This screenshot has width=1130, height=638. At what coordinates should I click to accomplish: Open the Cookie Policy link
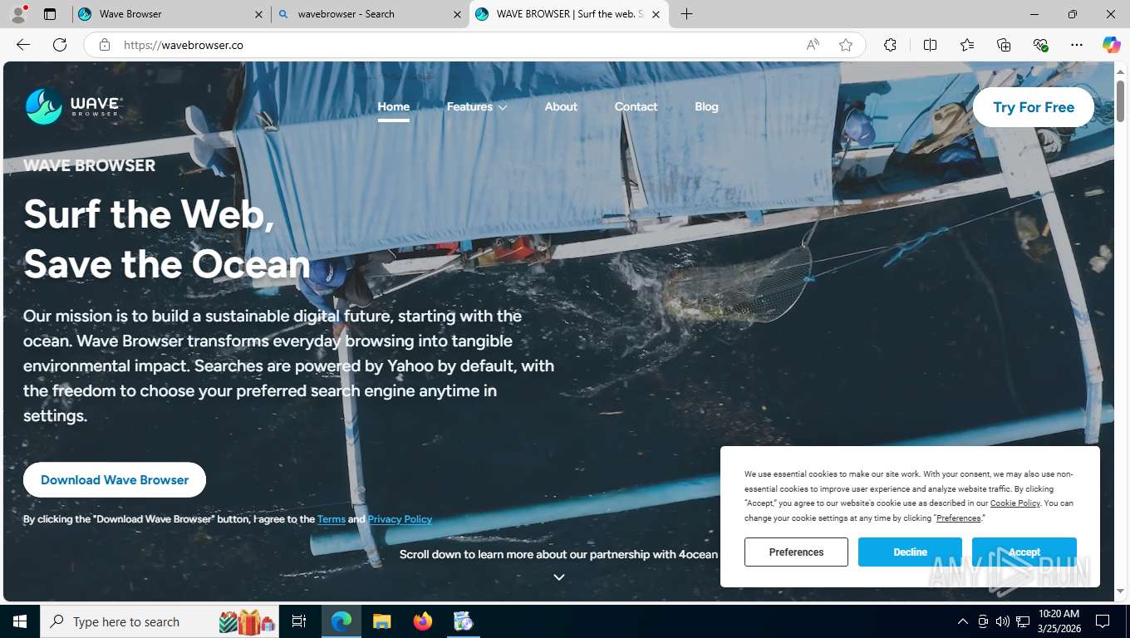click(1015, 503)
